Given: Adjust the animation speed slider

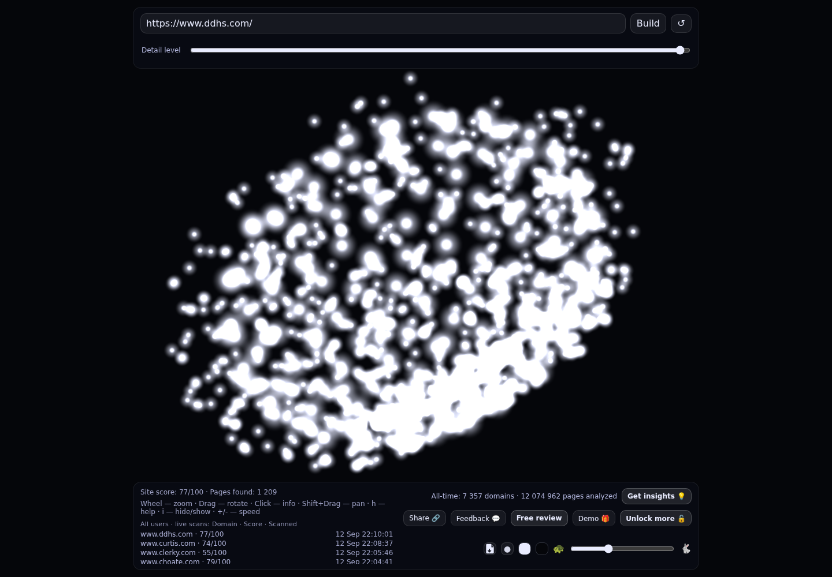Looking at the screenshot, I should (622, 549).
